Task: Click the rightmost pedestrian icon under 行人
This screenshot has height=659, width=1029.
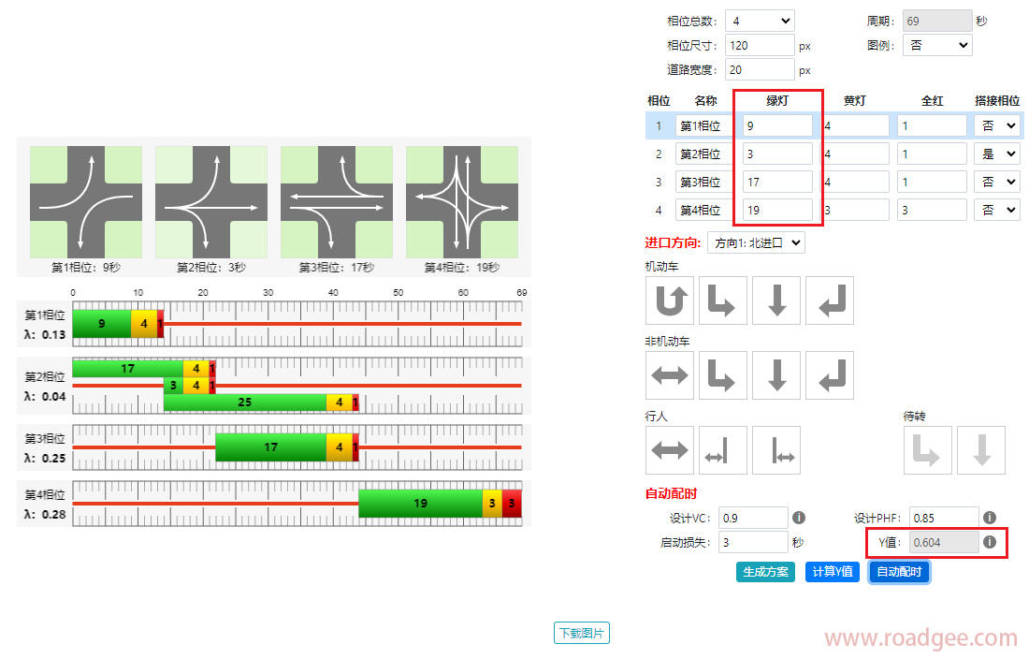Action: (x=776, y=450)
